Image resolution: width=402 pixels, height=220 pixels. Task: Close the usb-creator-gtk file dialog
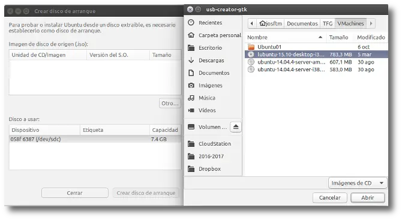pyautogui.click(x=190, y=10)
